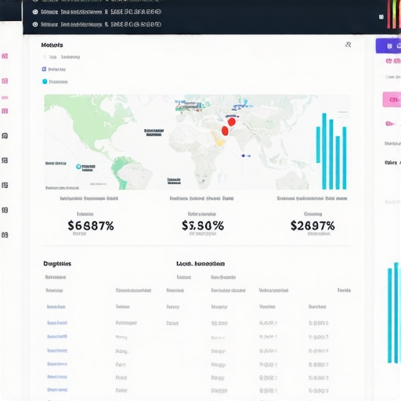Click the purple button in the right panel
The height and width of the screenshot is (401, 401).
coord(388,46)
